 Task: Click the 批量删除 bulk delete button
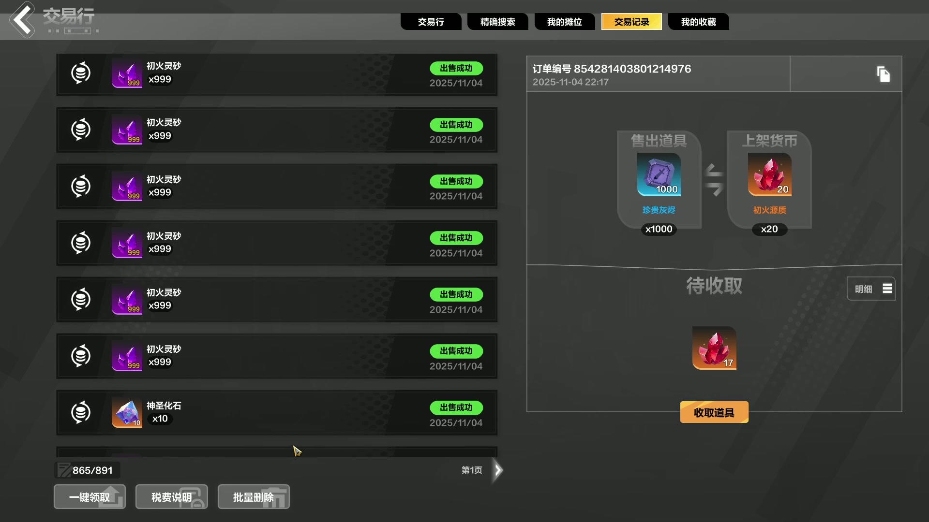point(254,497)
